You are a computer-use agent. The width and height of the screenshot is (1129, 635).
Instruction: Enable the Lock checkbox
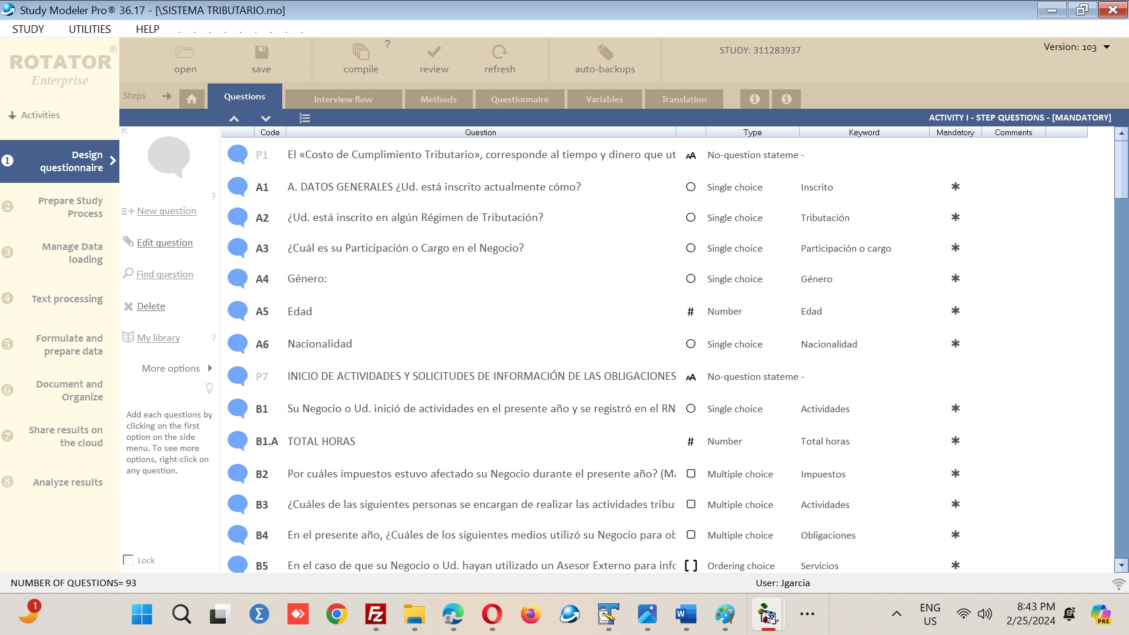[128, 560]
